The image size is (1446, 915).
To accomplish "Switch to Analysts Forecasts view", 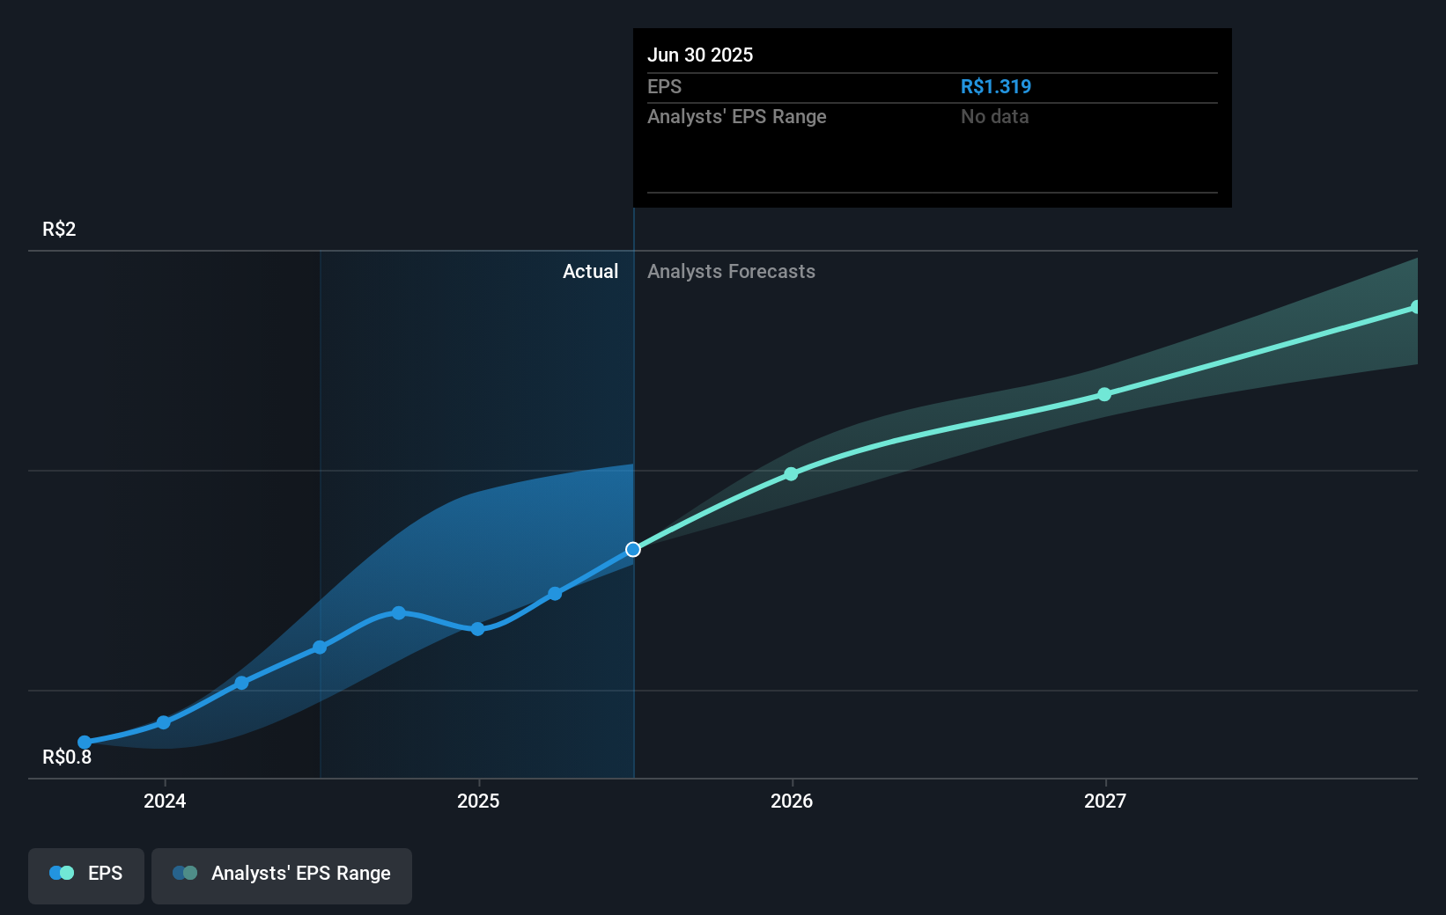I will [x=731, y=271].
